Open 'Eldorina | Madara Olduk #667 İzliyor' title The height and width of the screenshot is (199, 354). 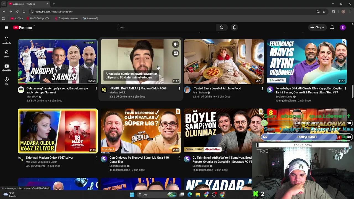(x=50, y=158)
